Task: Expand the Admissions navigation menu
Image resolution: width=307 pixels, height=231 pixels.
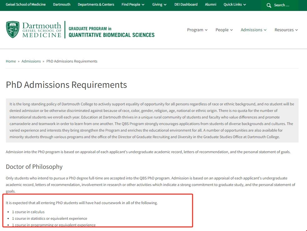Action: point(254,30)
